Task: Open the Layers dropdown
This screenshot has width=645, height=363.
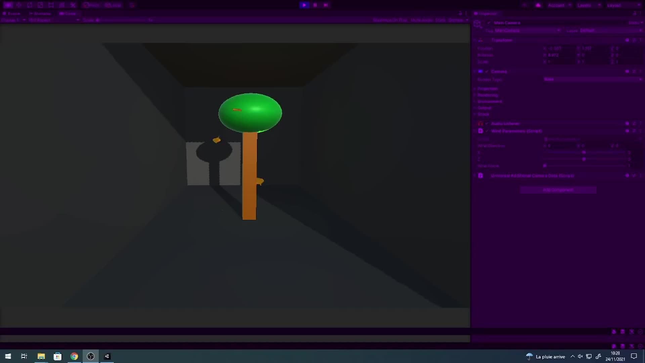Action: click(x=587, y=5)
